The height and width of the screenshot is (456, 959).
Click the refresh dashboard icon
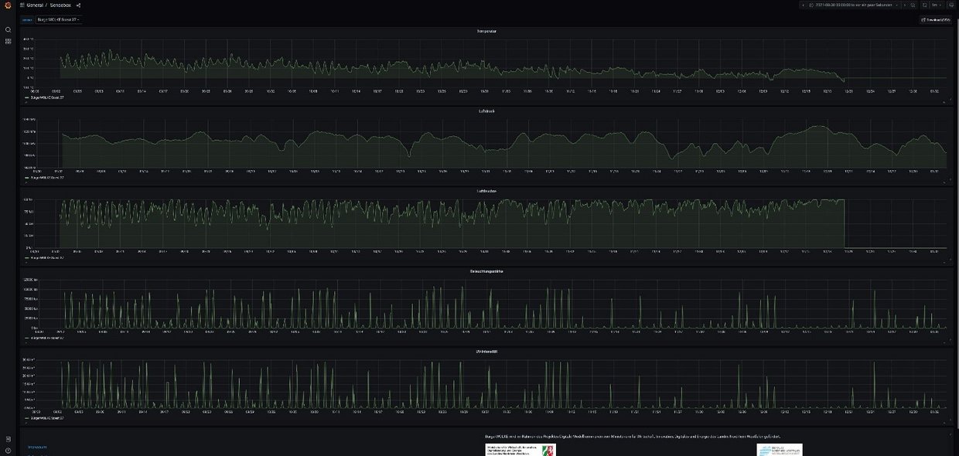click(924, 5)
